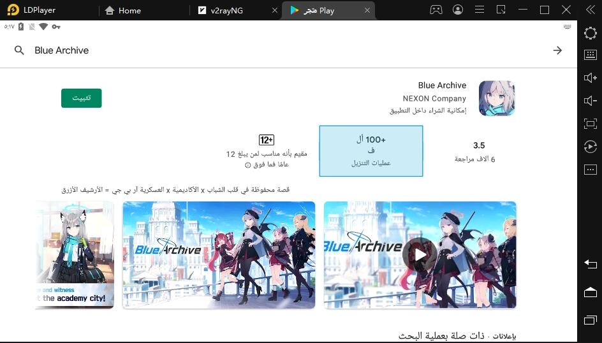602x343 pixels.
Task: Click the forward arrow beside search bar
Action: pyautogui.click(x=557, y=50)
